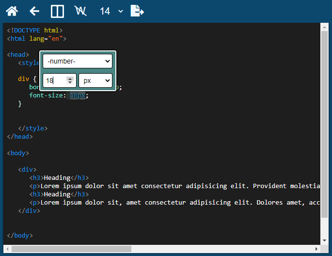
Task: Click the vertical scrollbar thumb
Action: pos(324,125)
